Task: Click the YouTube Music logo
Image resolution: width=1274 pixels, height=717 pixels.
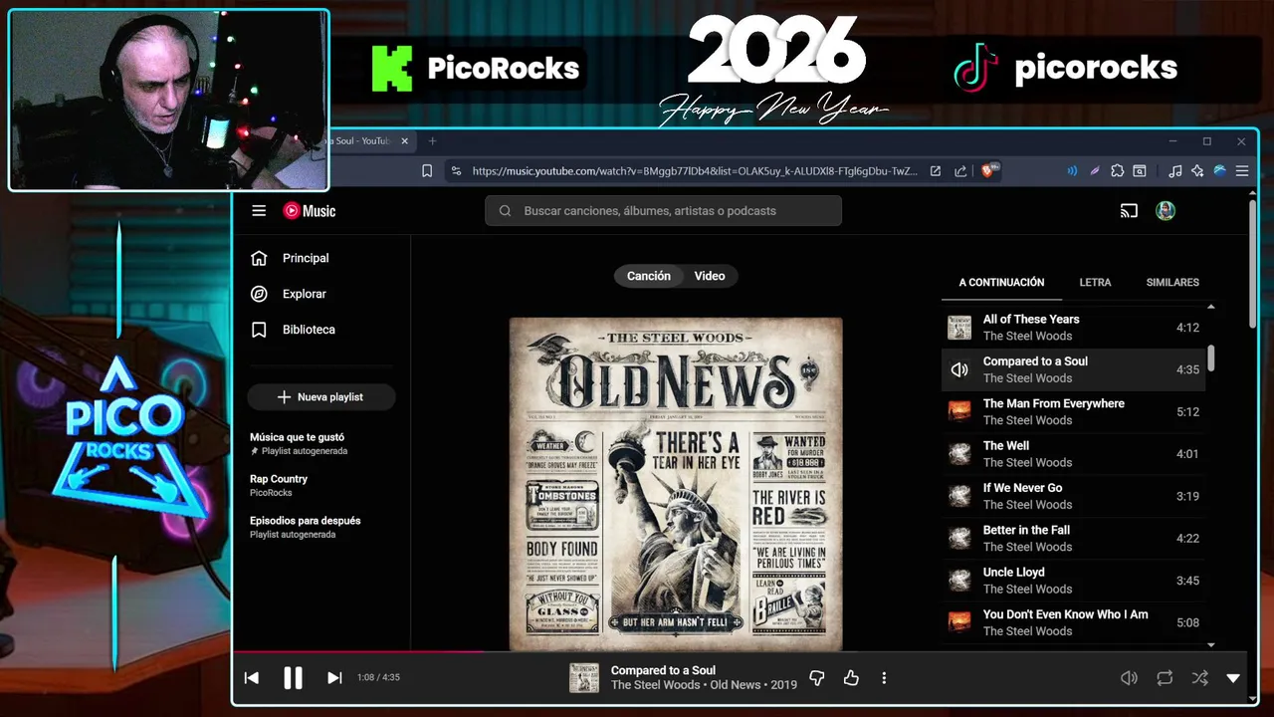Action: [310, 211]
